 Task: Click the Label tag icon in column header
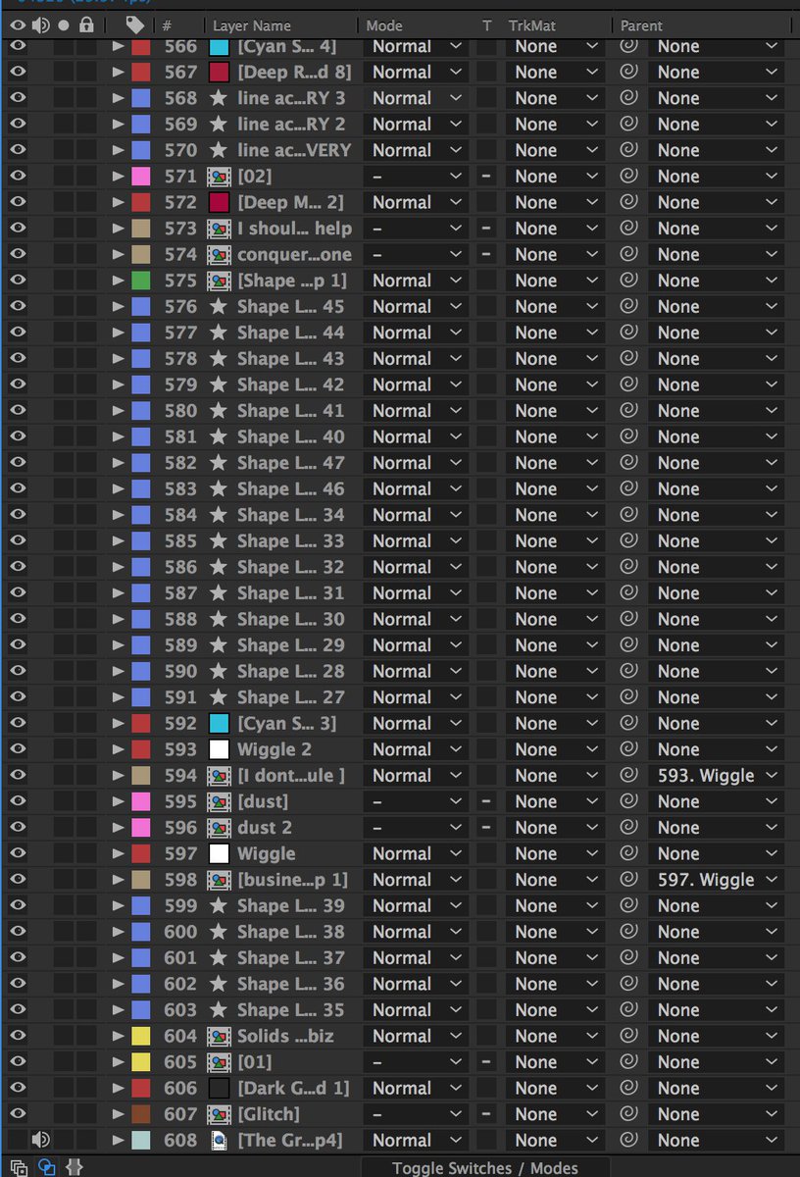coord(135,25)
